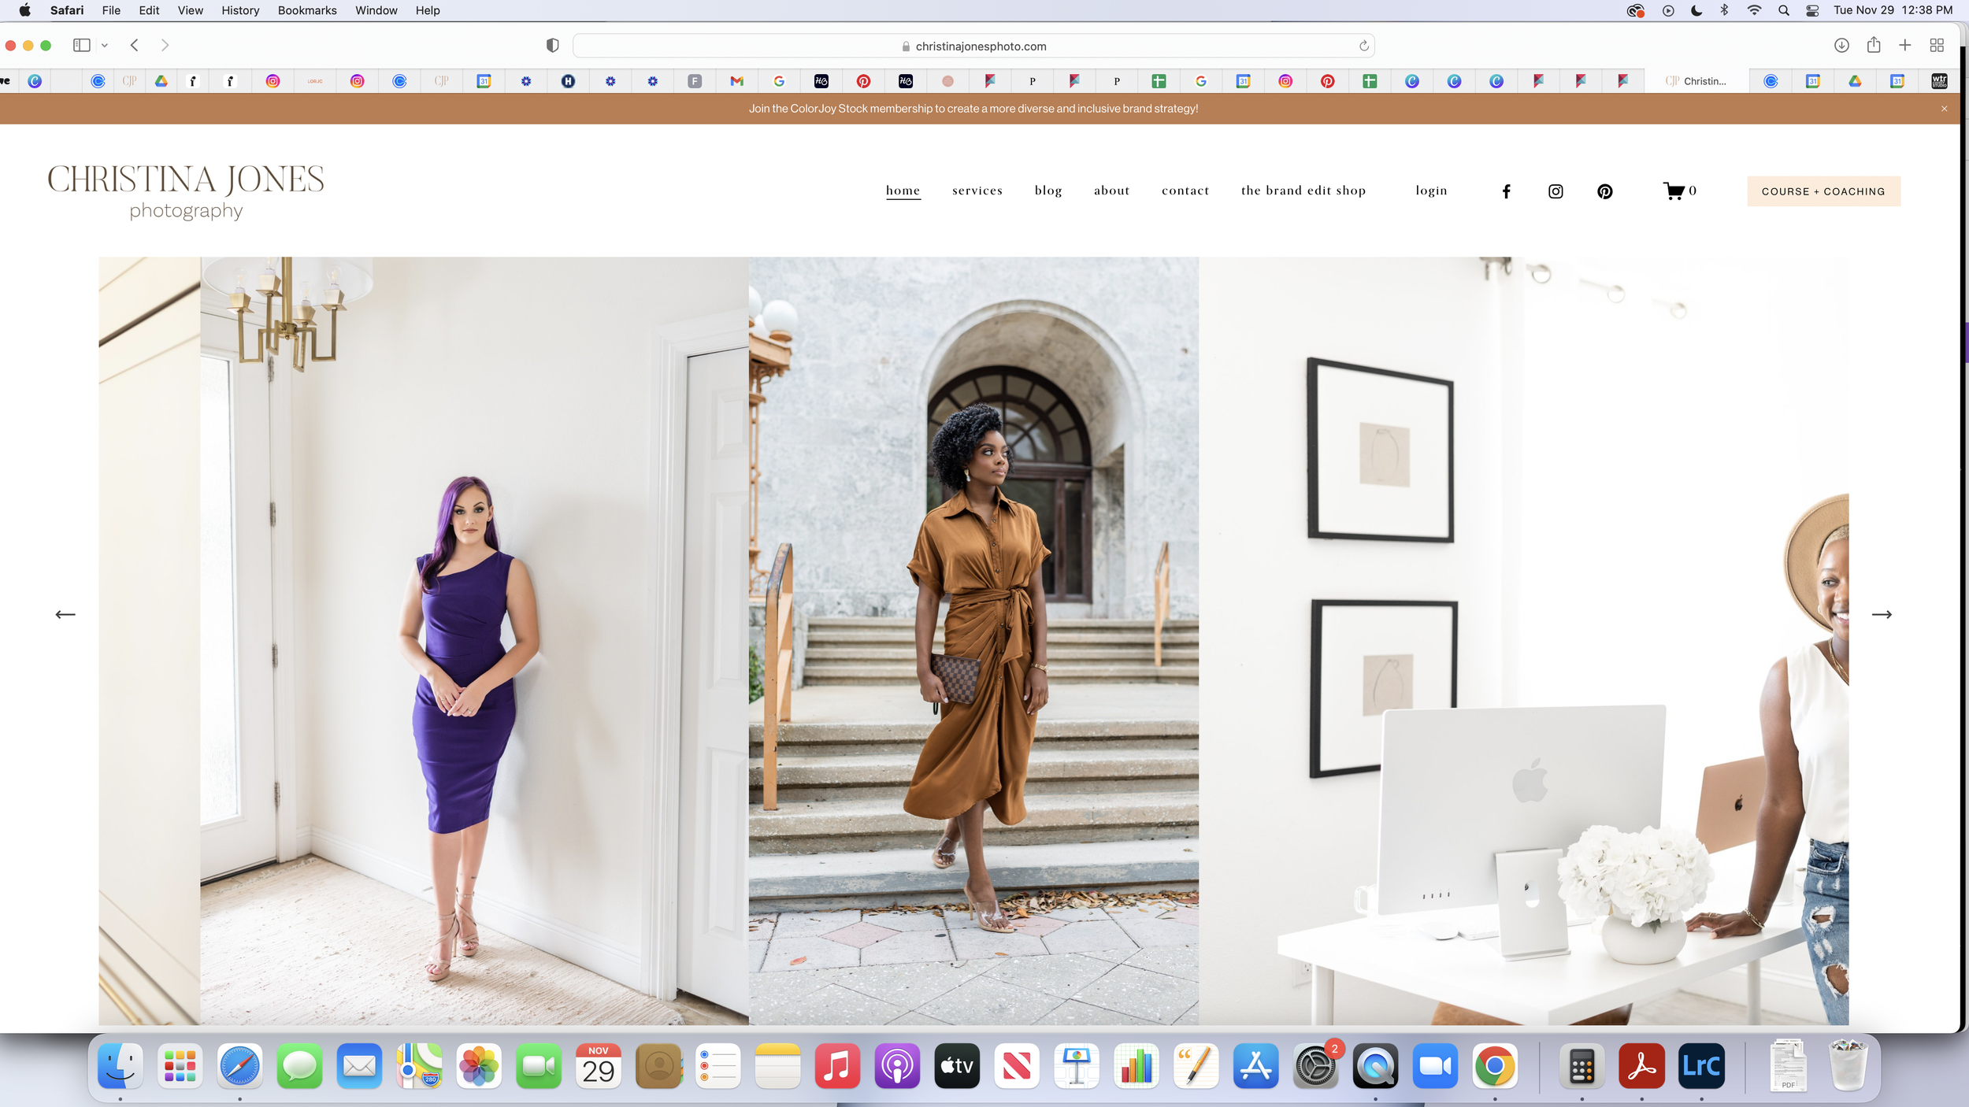Viewport: 1969px width, 1107px height.
Task: Open the brand edit shop link
Action: (x=1303, y=191)
